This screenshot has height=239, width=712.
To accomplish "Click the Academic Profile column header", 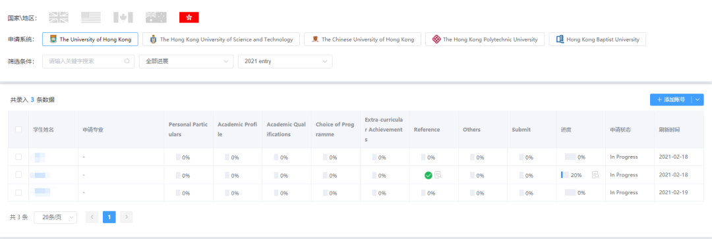I will (x=237, y=129).
